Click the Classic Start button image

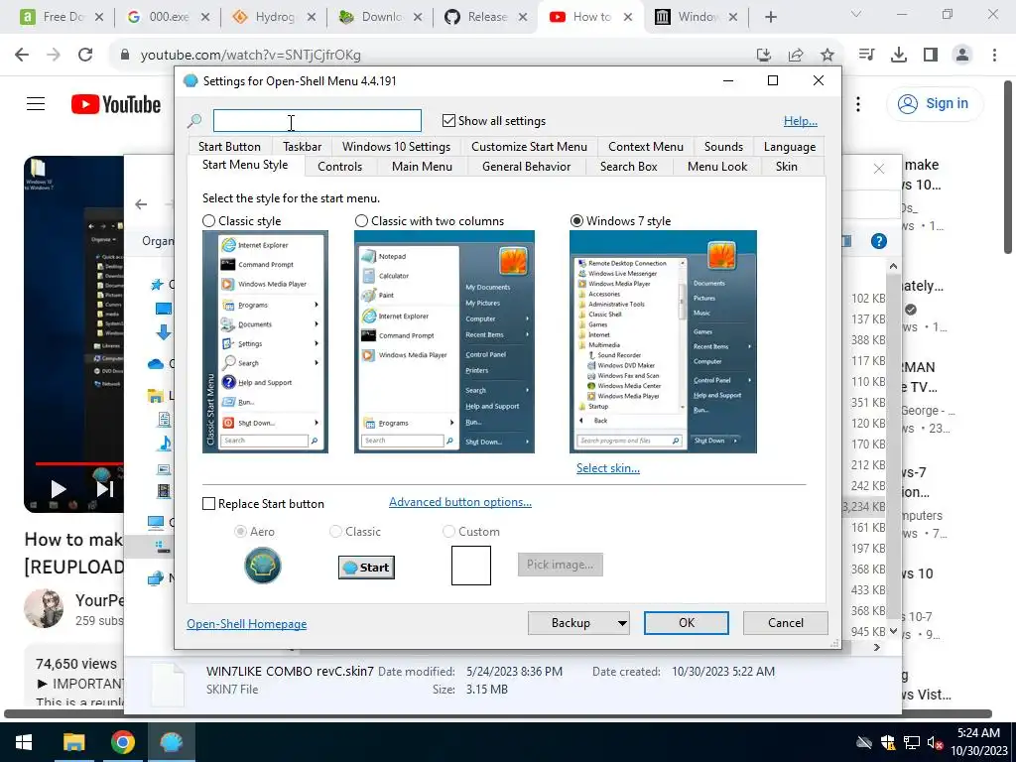pos(366,567)
